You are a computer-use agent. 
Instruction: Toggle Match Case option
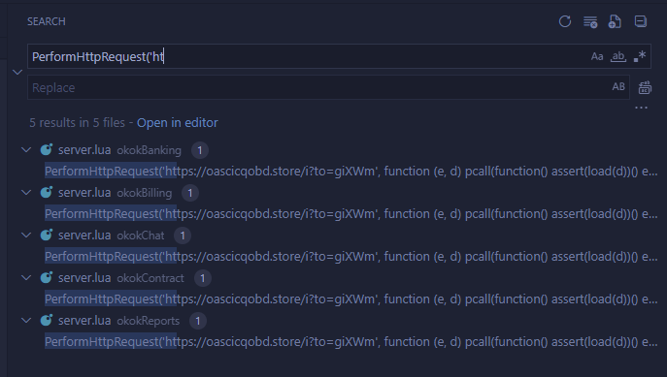(x=597, y=56)
